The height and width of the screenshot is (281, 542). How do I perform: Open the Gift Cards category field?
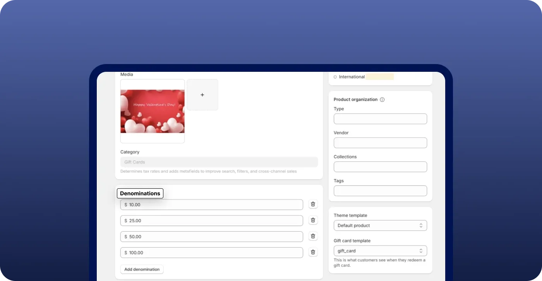219,162
